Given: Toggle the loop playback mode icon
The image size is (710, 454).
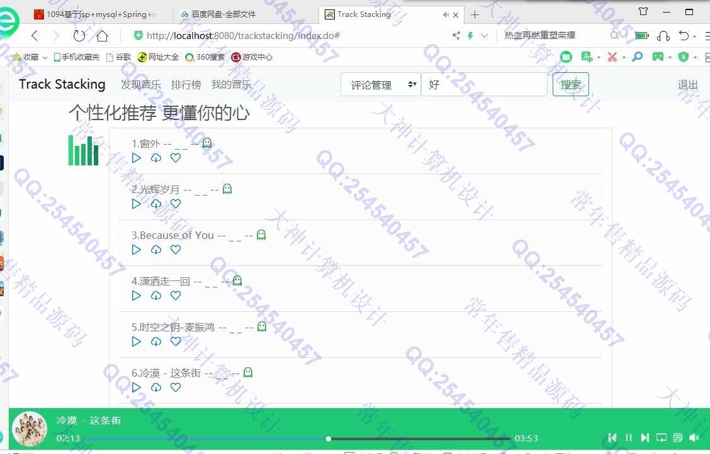Looking at the screenshot, I should tap(661, 438).
